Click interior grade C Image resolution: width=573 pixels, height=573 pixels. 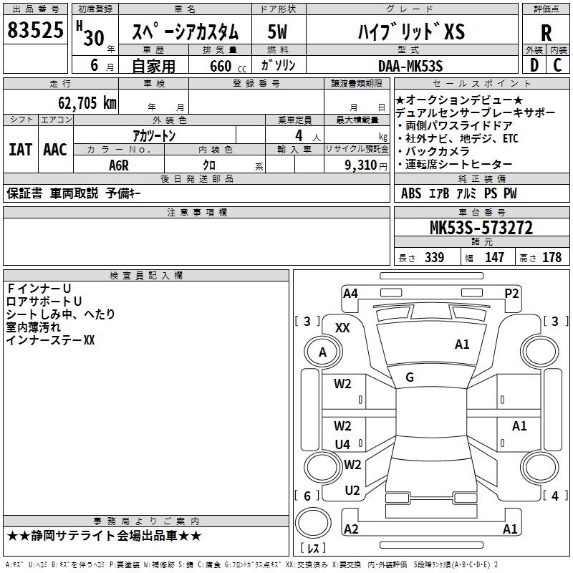point(557,65)
